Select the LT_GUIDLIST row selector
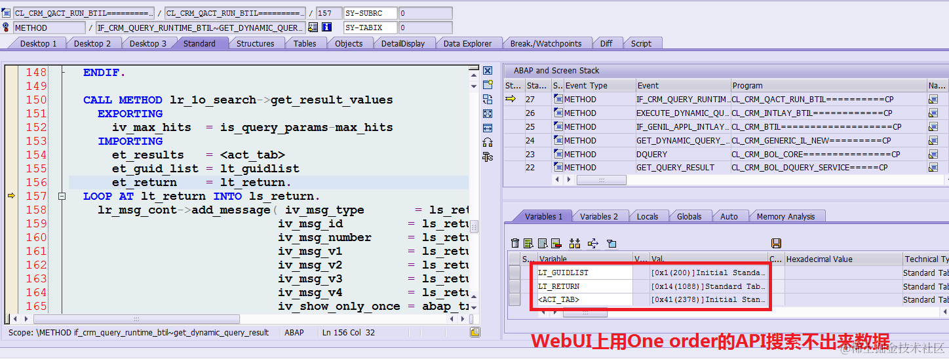 [x=514, y=273]
